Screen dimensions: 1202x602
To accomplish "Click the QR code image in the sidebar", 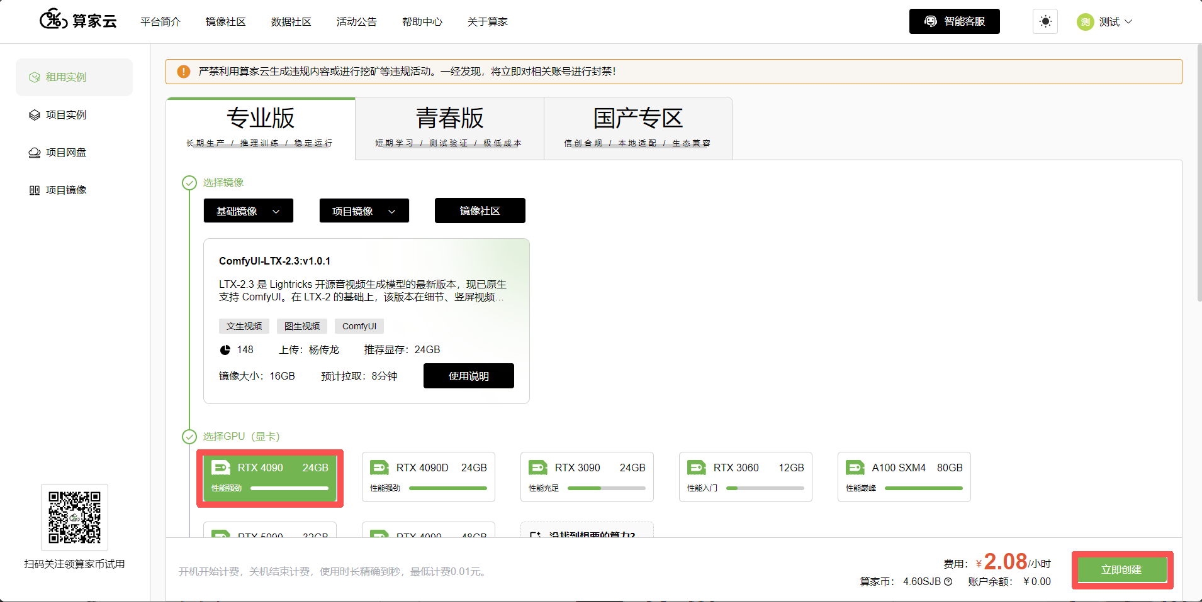I will (75, 517).
